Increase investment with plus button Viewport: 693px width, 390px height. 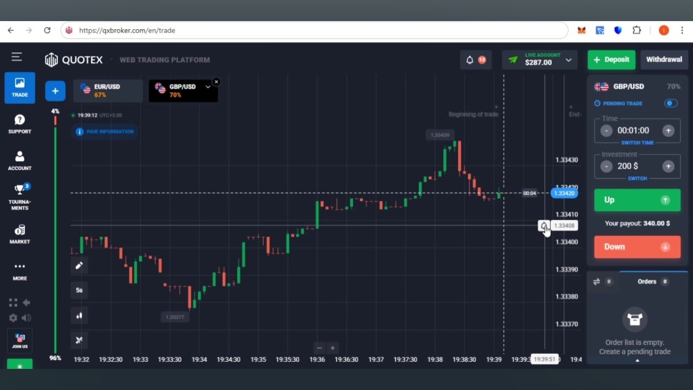tap(669, 166)
